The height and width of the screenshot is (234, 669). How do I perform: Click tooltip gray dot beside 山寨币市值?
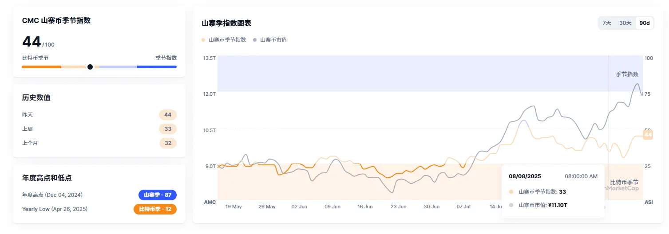511,205
